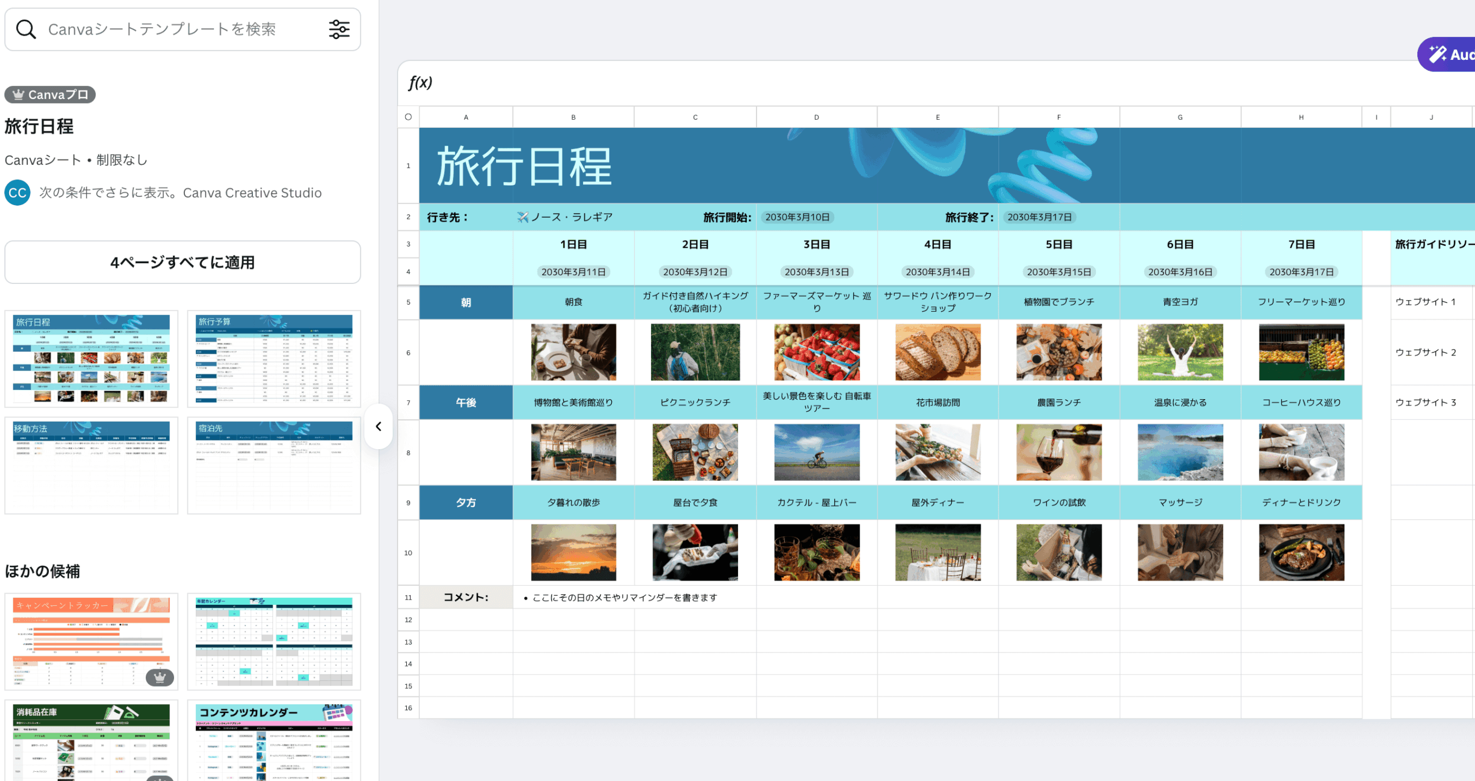Open the Canva Creative Studio link
This screenshot has height=781, width=1475.
click(x=252, y=193)
